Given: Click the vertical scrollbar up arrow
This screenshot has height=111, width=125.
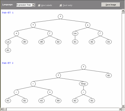Looking at the screenshot, I should click(123, 11).
